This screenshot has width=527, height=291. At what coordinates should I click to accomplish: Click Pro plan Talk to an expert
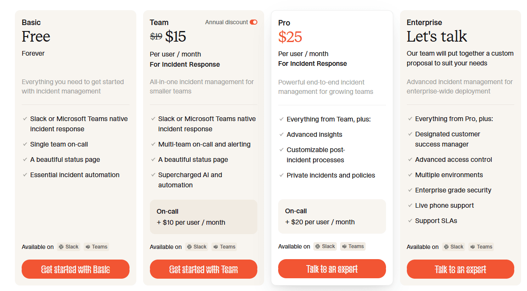332,269
